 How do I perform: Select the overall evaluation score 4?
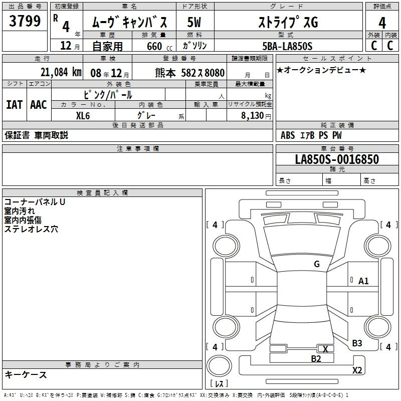[x=382, y=23]
